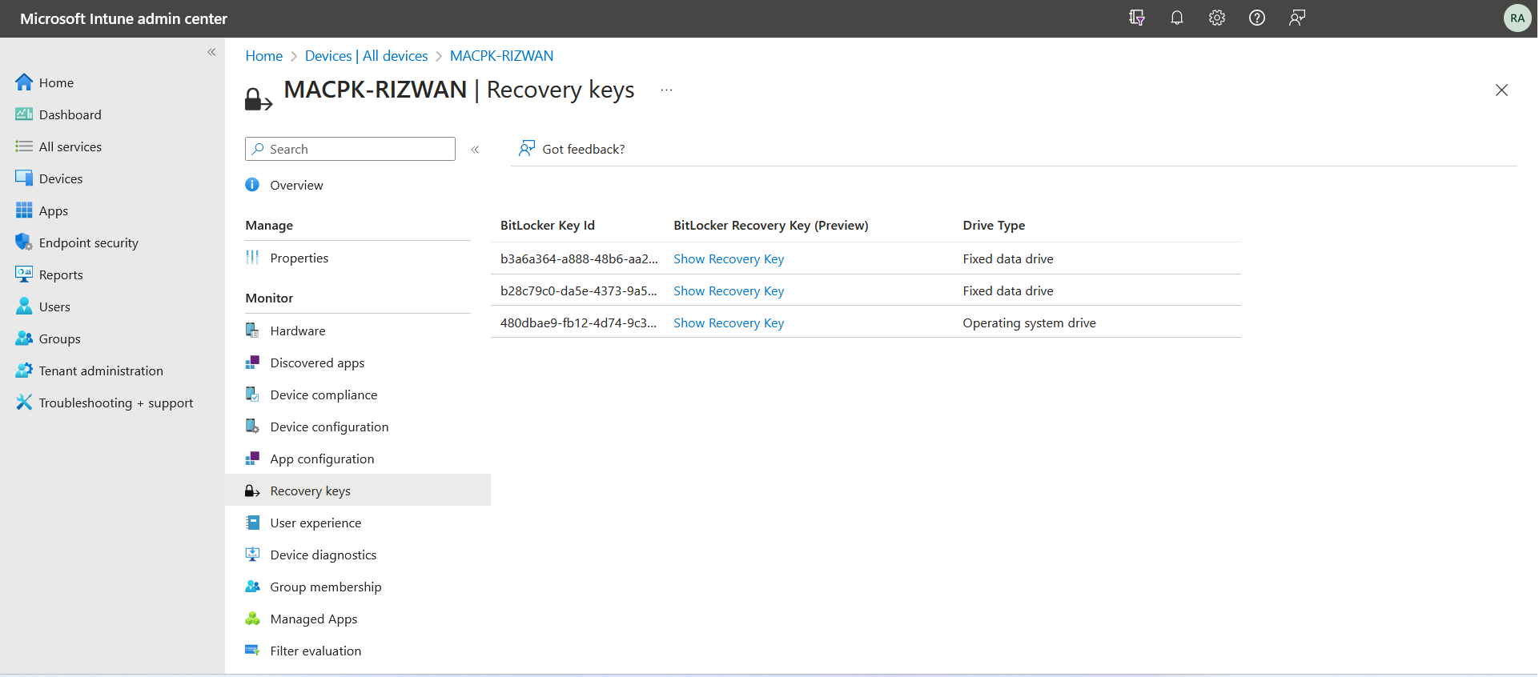Viewport: 1539px width, 677px height.
Task: Click the Users person icon
Action: [24, 306]
